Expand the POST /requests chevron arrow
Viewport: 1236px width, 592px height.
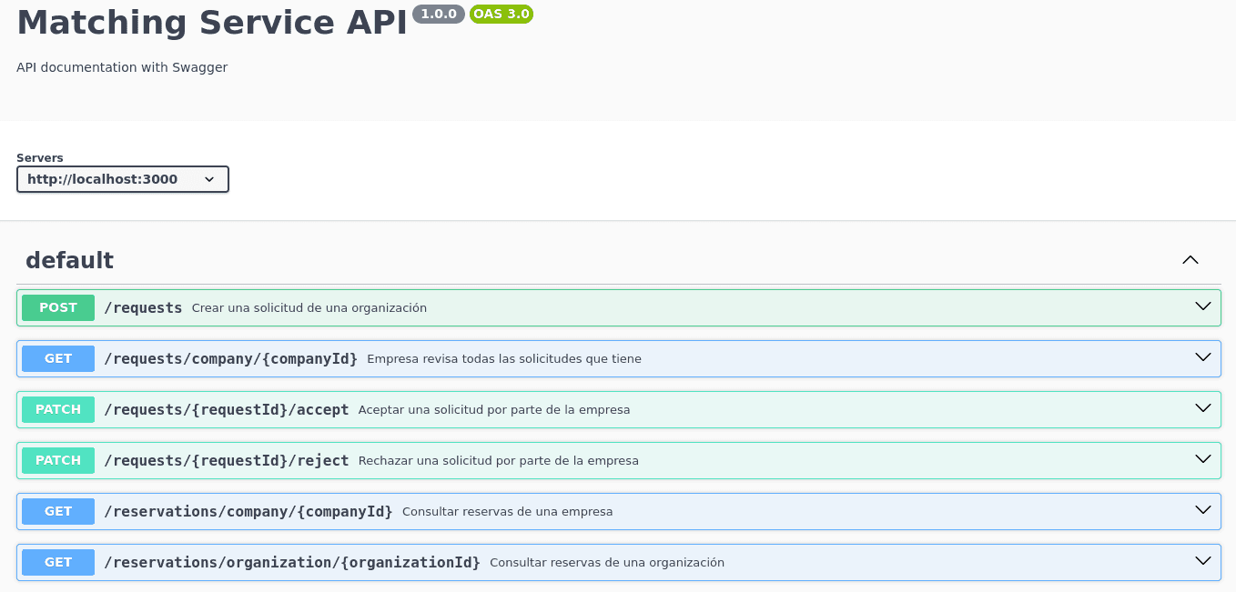click(1202, 307)
